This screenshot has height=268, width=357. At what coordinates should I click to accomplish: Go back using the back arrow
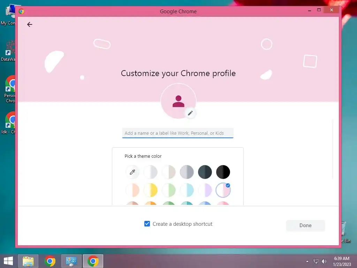click(x=30, y=24)
